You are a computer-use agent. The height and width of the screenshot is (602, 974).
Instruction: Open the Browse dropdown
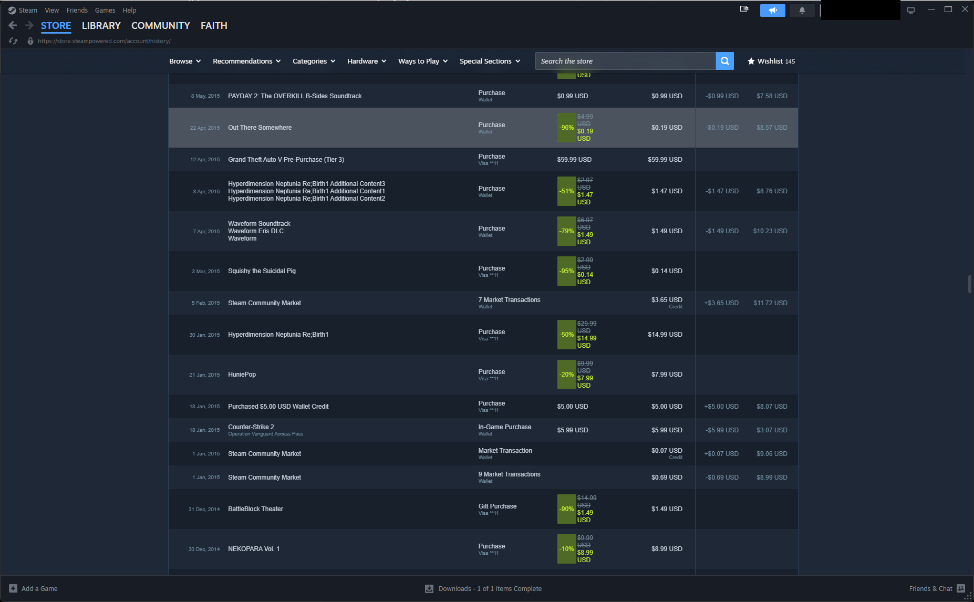pyautogui.click(x=185, y=61)
